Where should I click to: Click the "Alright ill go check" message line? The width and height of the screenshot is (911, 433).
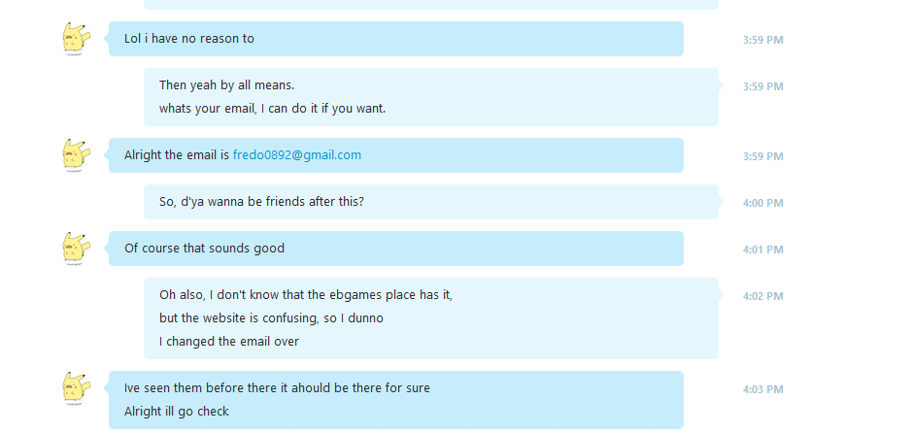[x=177, y=412]
